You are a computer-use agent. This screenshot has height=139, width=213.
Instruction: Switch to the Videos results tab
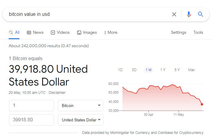[x=60, y=33]
